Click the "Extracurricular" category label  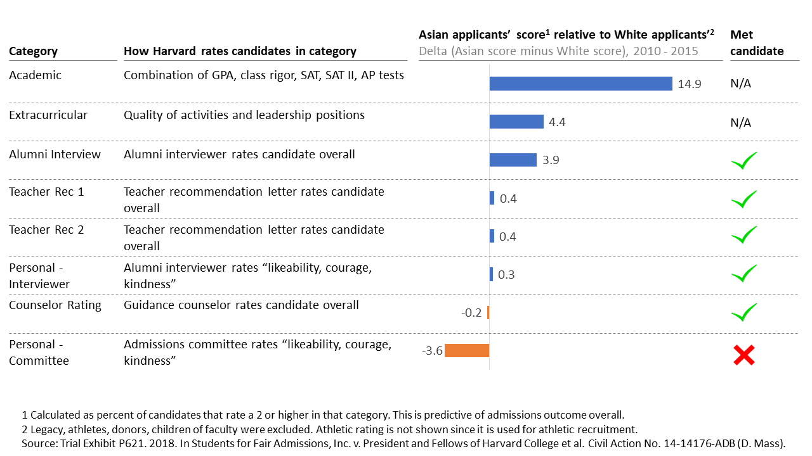point(48,115)
